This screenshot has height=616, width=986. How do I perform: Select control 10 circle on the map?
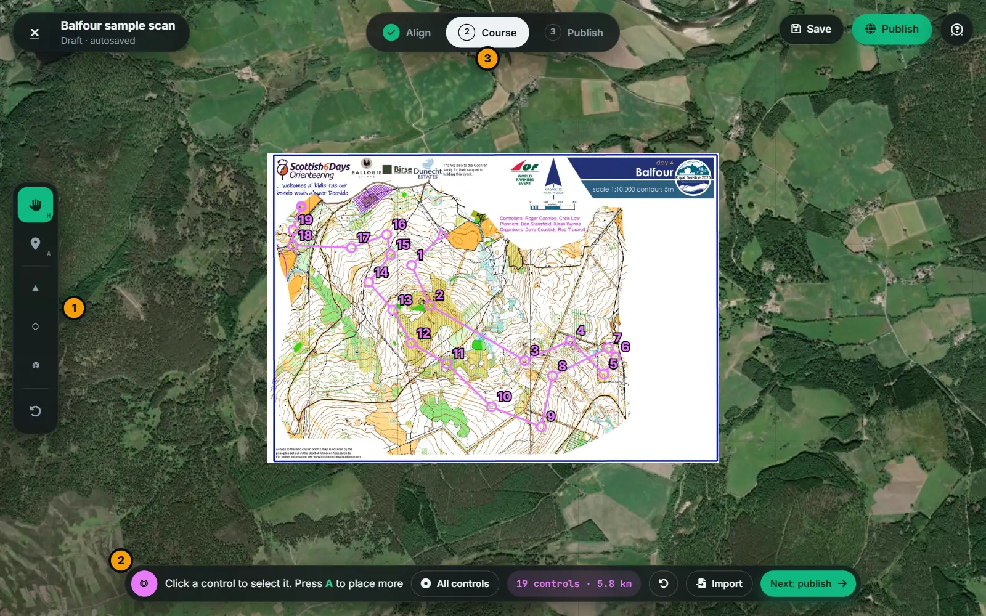point(491,407)
